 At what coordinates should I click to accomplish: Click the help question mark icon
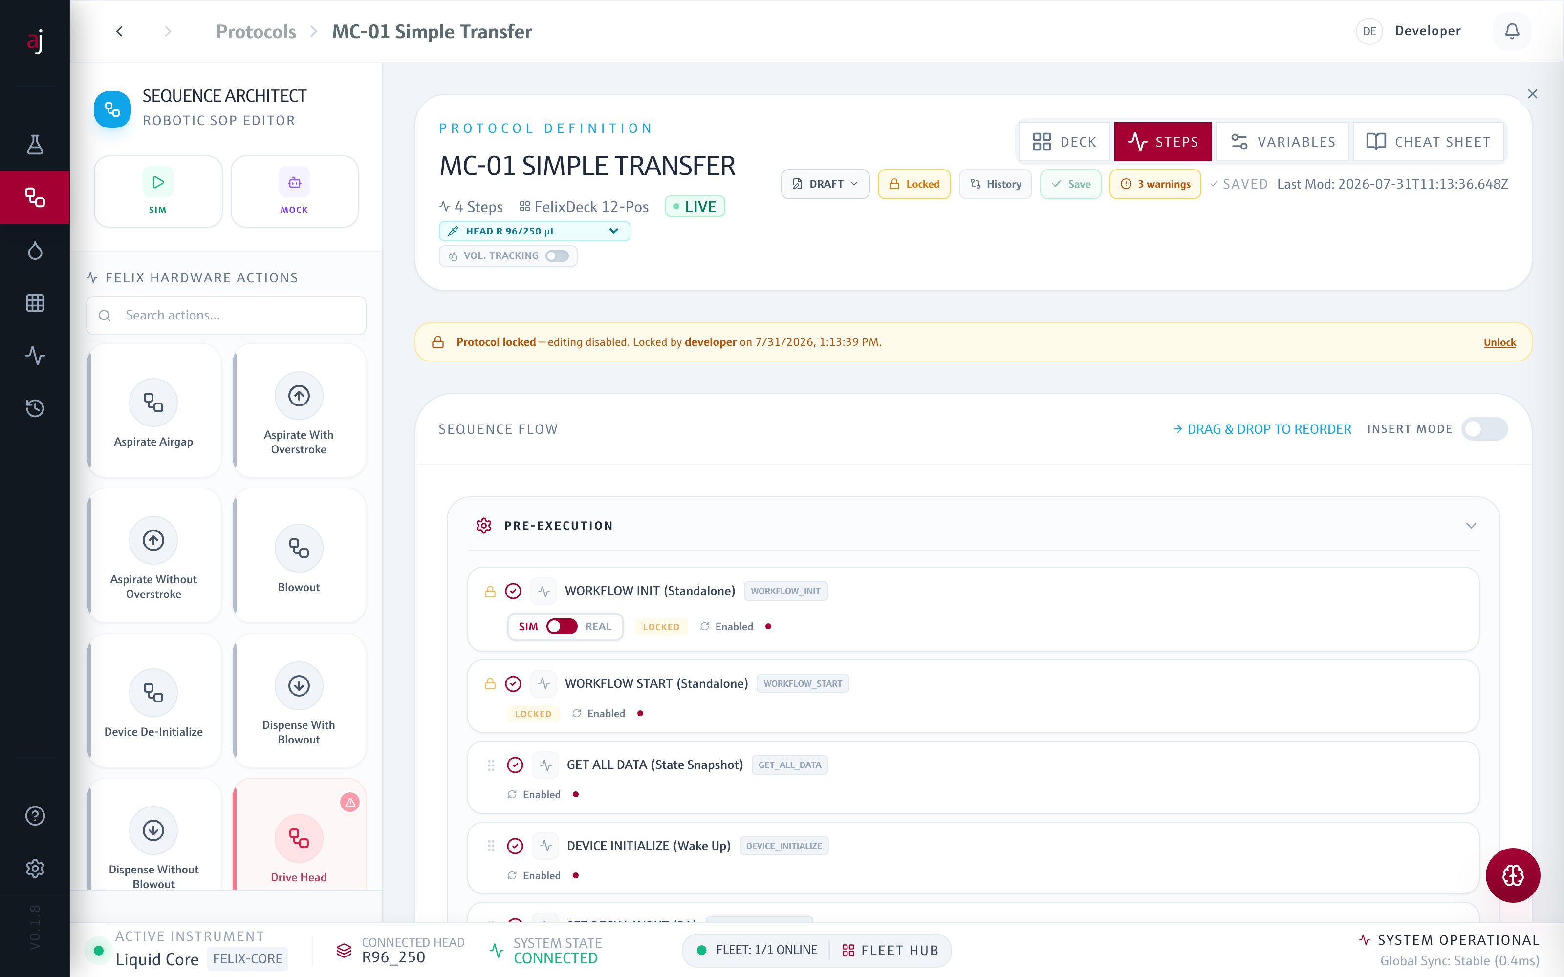35,815
